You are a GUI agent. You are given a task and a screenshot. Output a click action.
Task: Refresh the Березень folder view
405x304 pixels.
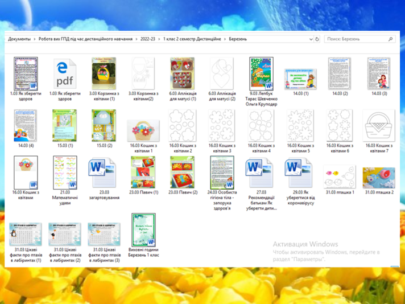coord(317,39)
